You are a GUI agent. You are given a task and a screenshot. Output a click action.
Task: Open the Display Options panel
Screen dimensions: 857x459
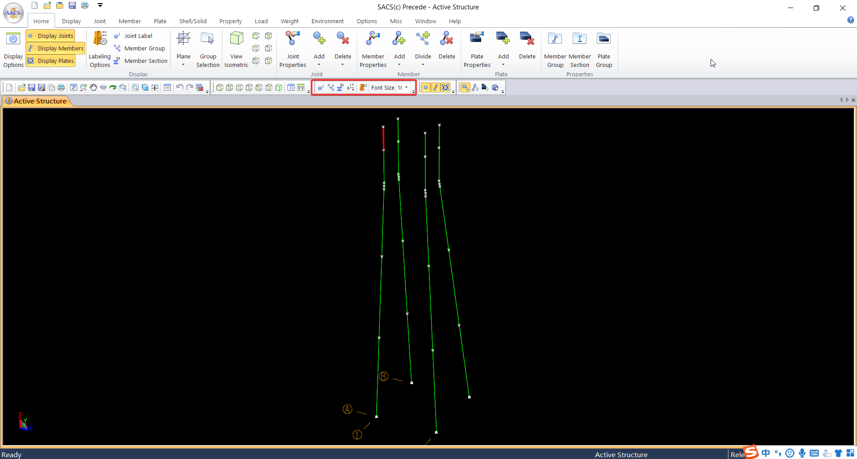coord(13,50)
